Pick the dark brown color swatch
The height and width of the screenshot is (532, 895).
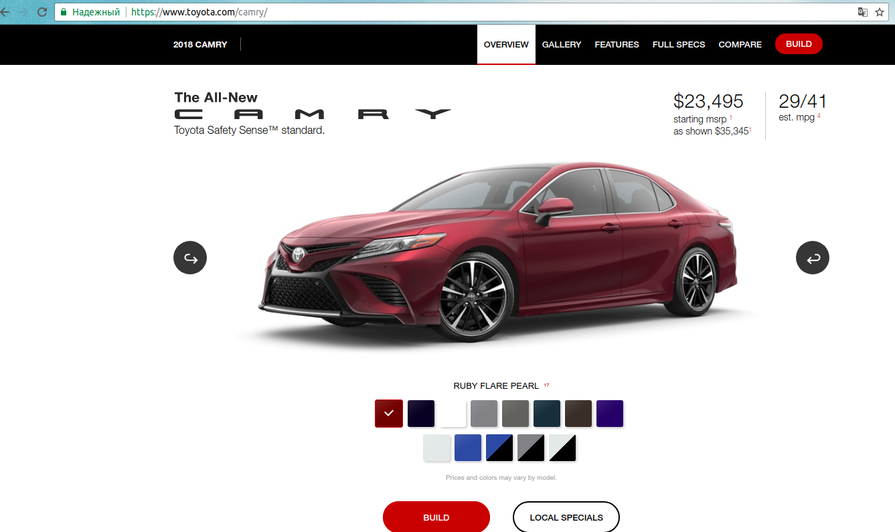click(x=578, y=414)
